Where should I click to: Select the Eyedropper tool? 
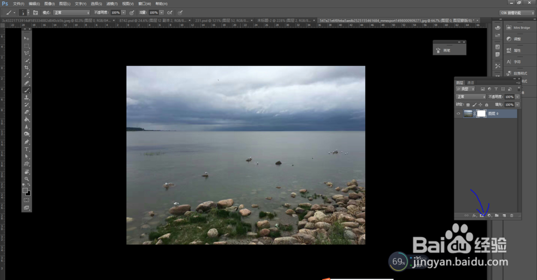click(x=27, y=75)
